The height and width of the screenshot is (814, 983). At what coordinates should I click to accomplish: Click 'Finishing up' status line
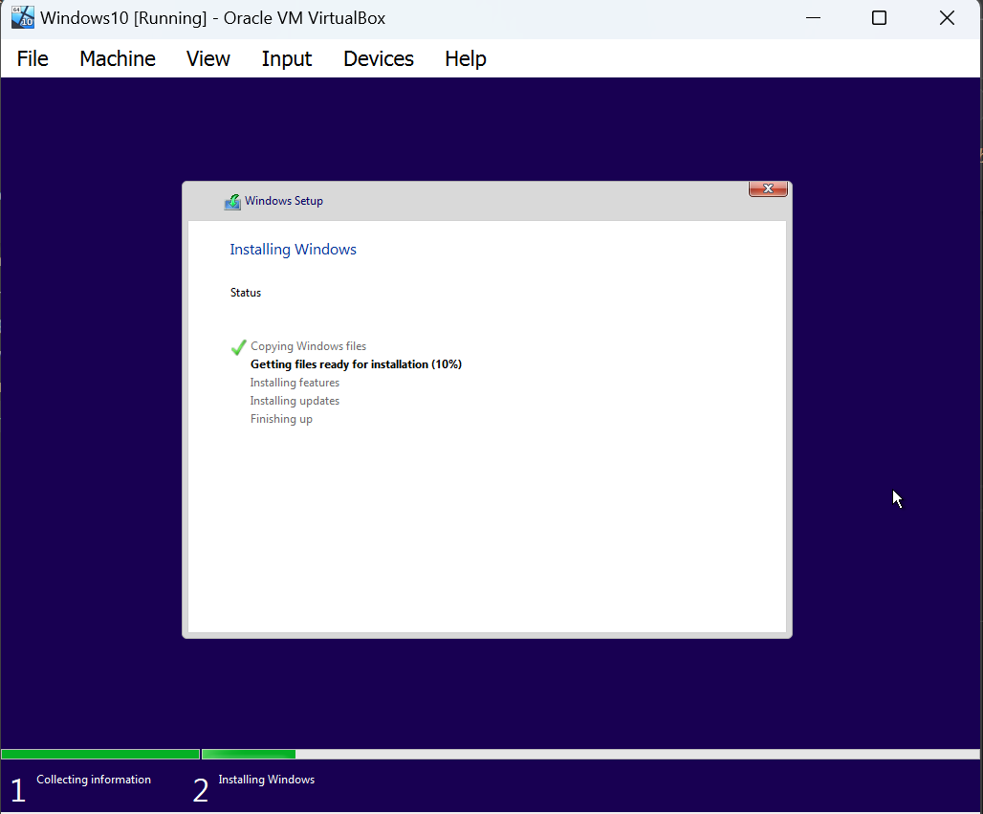281,419
